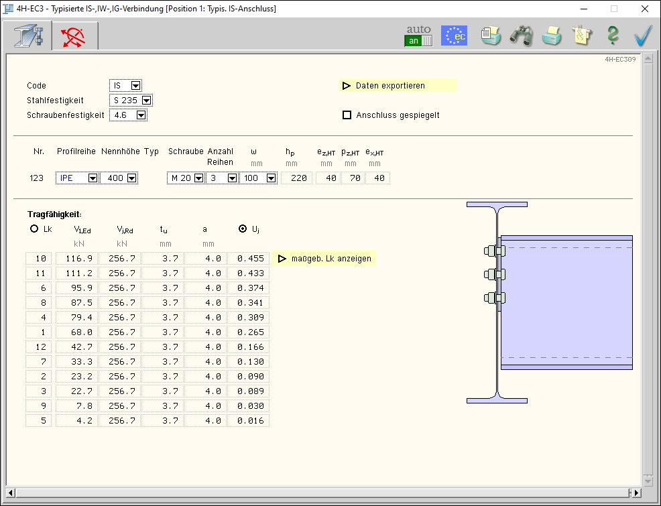Click the binoculars view icon

click(521, 36)
